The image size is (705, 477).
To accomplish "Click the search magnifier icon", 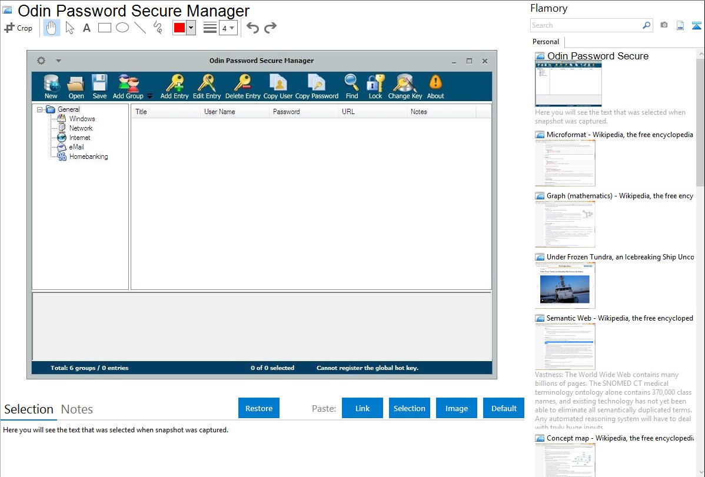I will coord(646,25).
